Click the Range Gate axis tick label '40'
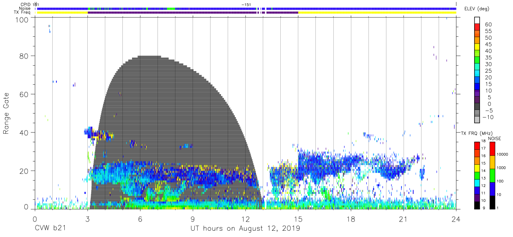This screenshot has height=237, width=513. coord(24,133)
